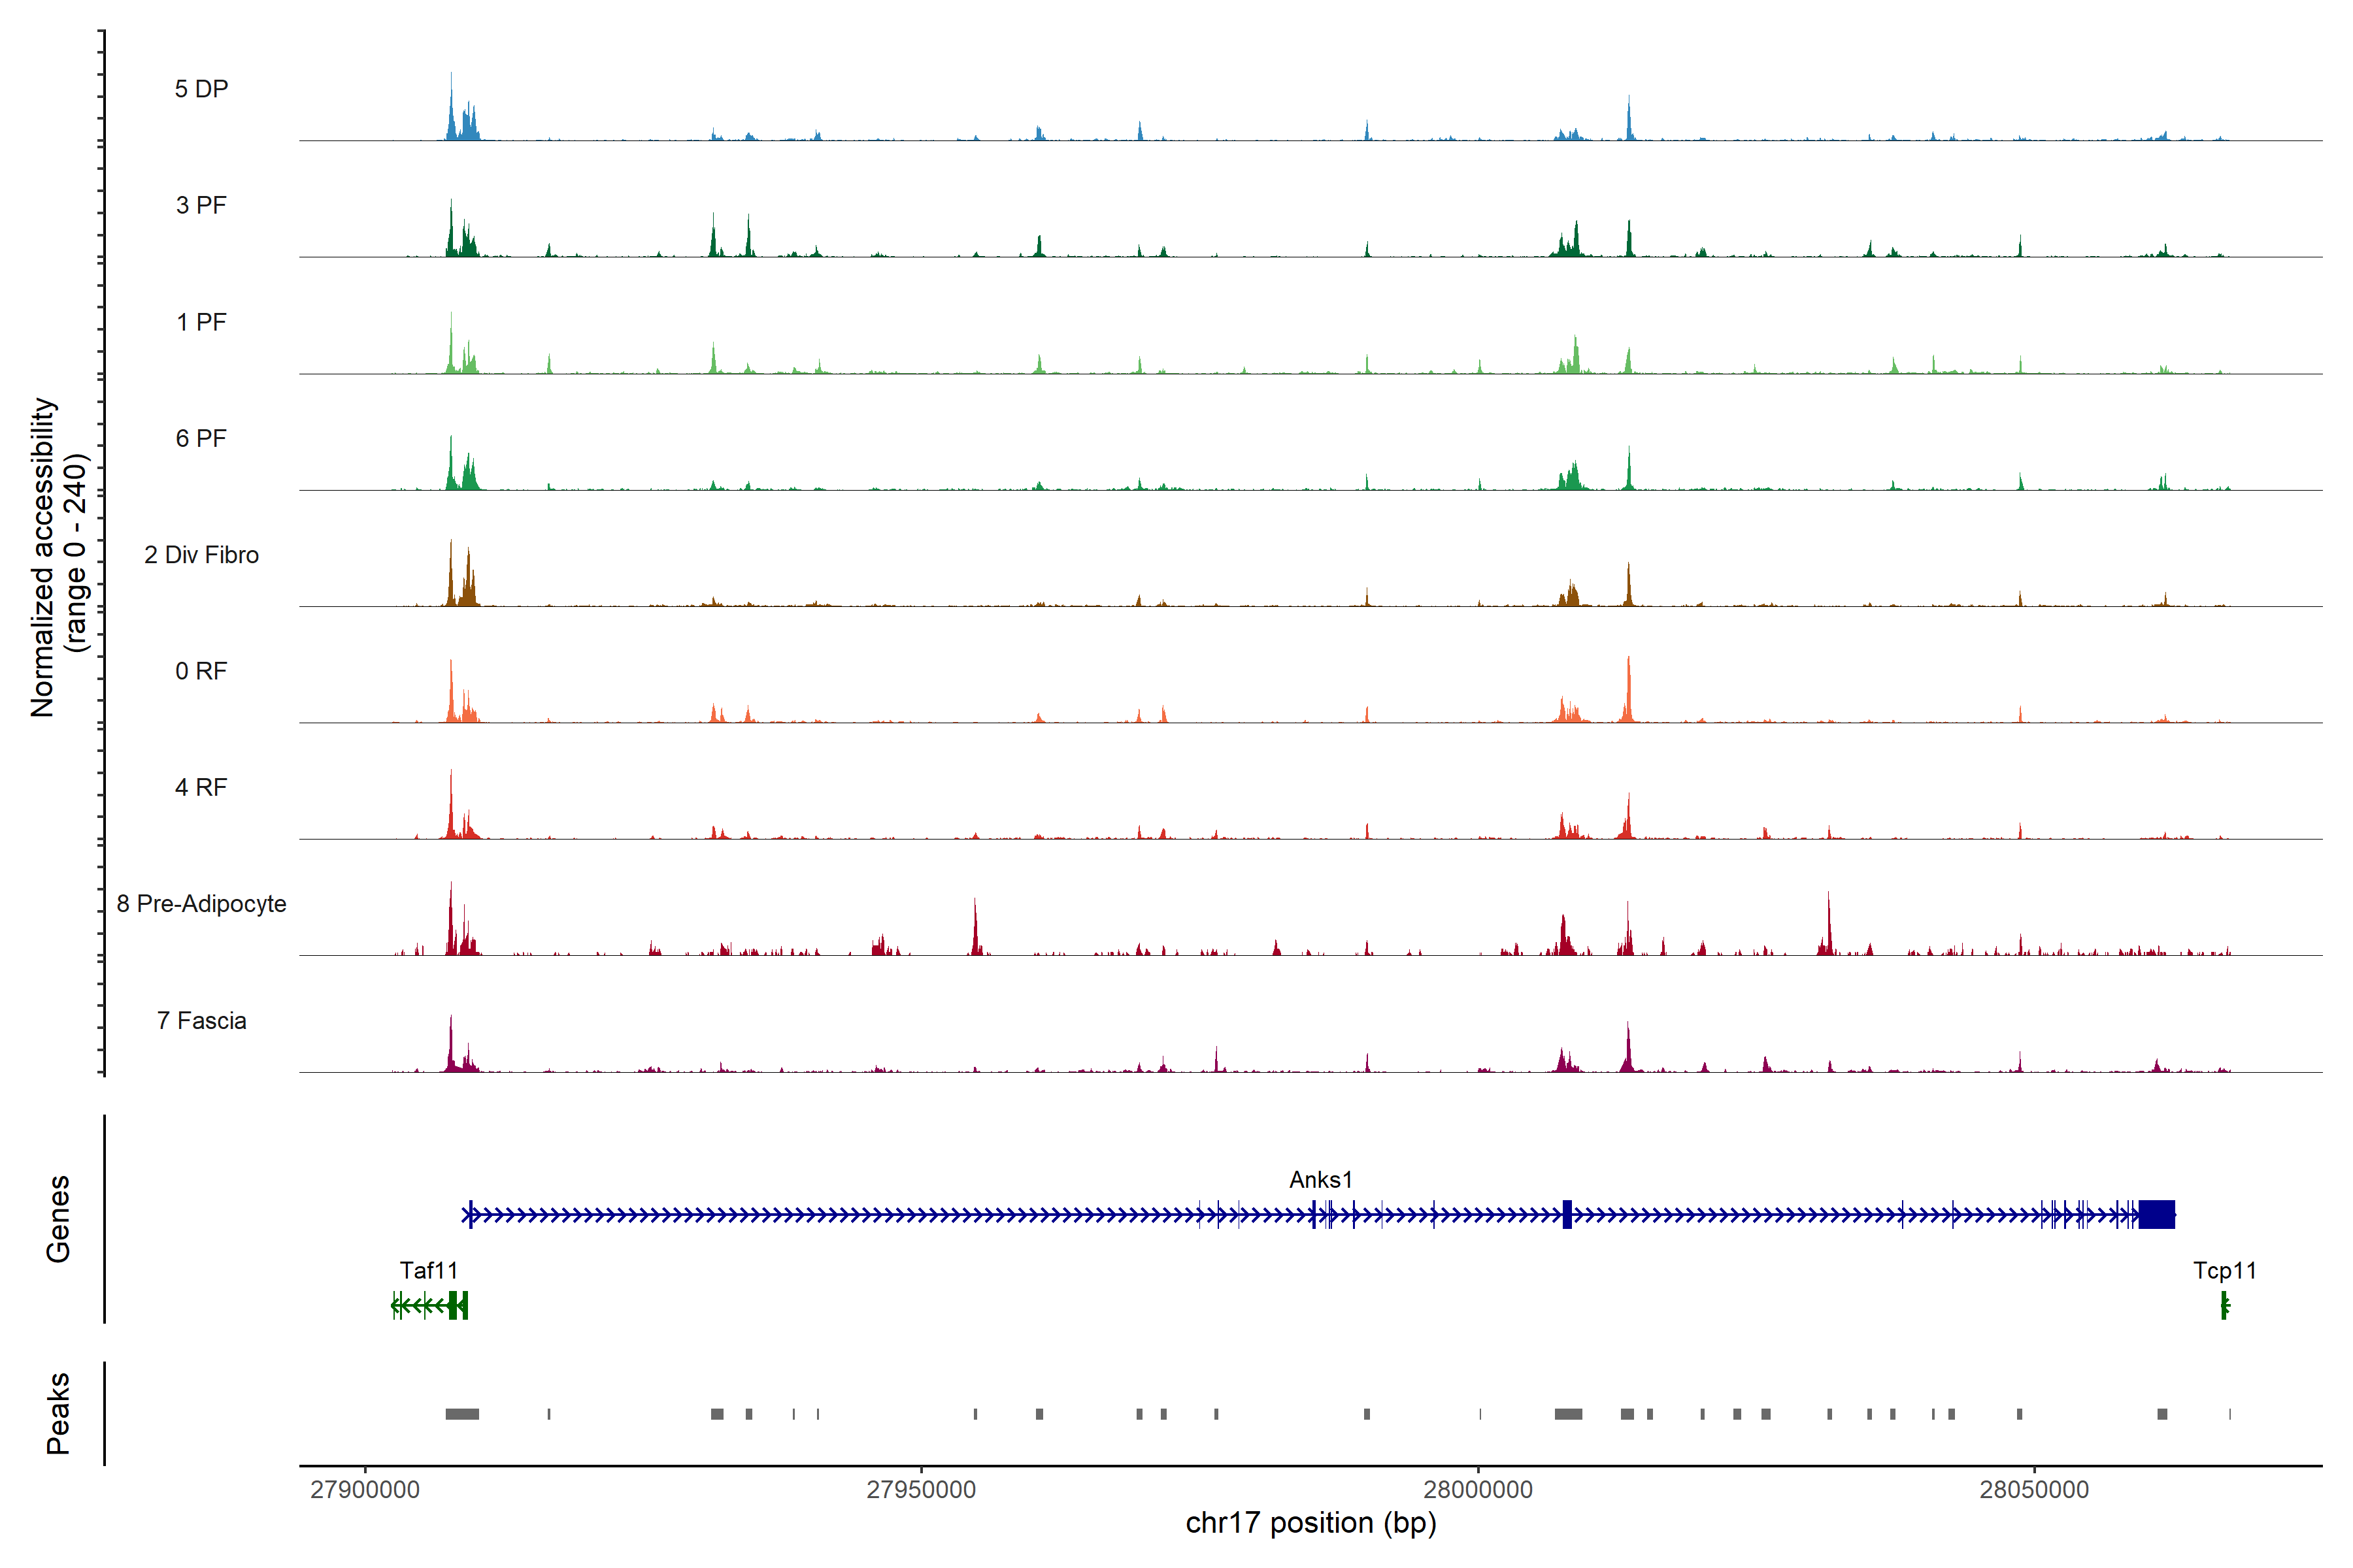
Task: Click the 28000000 axis tick label
Action: pyautogui.click(x=1478, y=1490)
